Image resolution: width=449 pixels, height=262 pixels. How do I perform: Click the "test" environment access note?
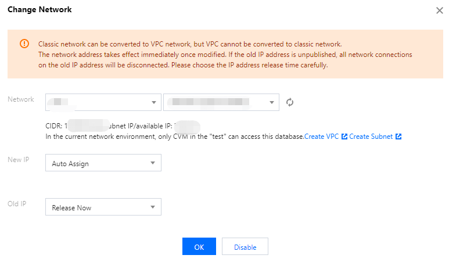tap(174, 137)
